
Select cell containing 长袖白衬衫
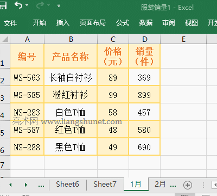tap(71, 77)
